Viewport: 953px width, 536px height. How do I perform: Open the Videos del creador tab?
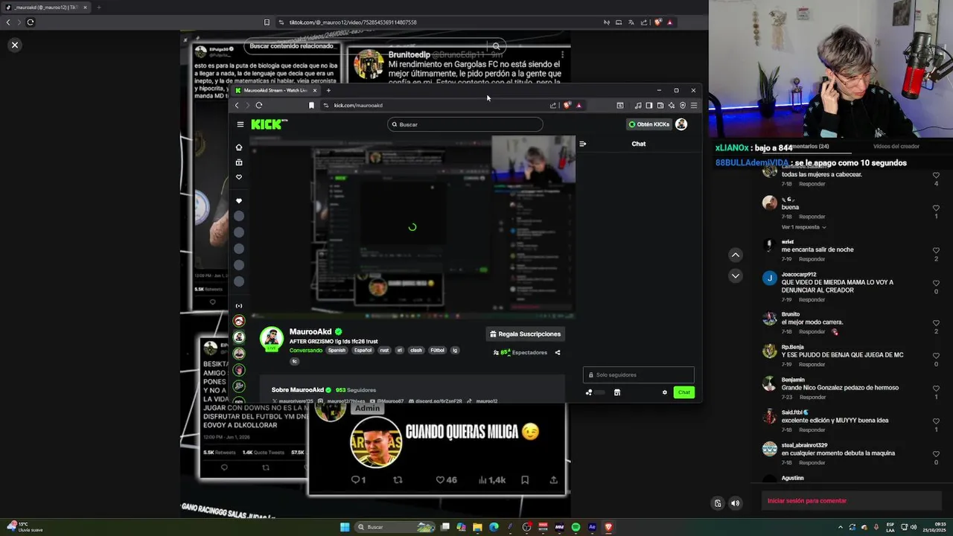(896, 147)
